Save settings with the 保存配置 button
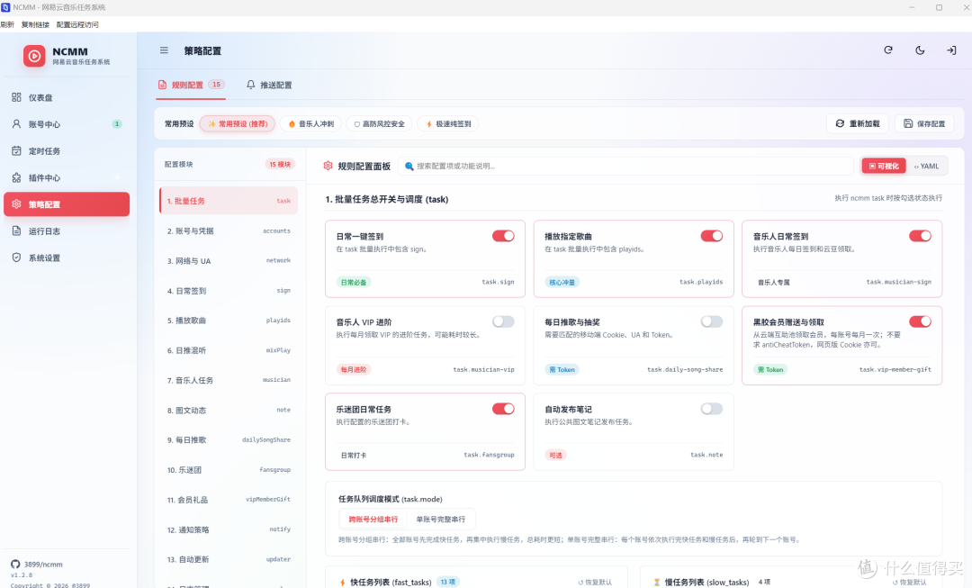 click(924, 123)
